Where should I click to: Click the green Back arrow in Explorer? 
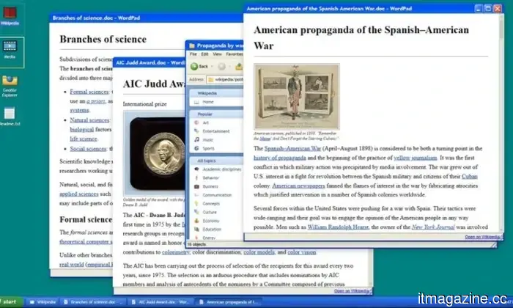194,67
